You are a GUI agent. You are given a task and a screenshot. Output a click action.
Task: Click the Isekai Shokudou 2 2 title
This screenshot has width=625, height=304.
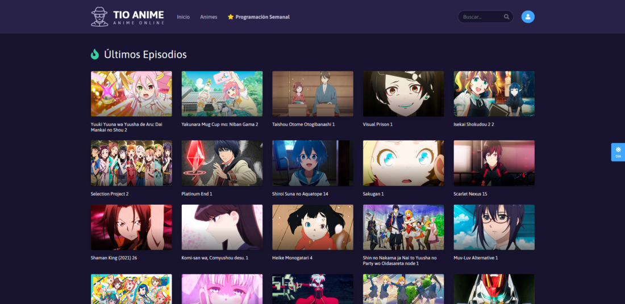click(474, 125)
